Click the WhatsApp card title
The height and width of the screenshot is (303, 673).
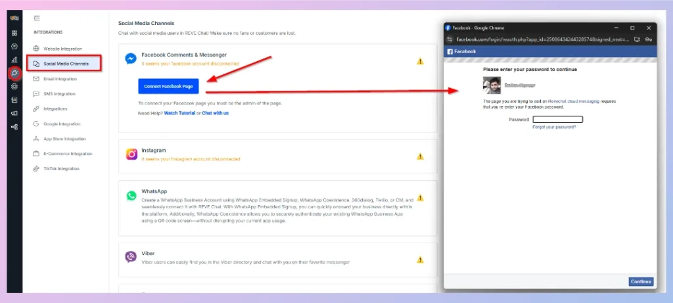(x=154, y=191)
